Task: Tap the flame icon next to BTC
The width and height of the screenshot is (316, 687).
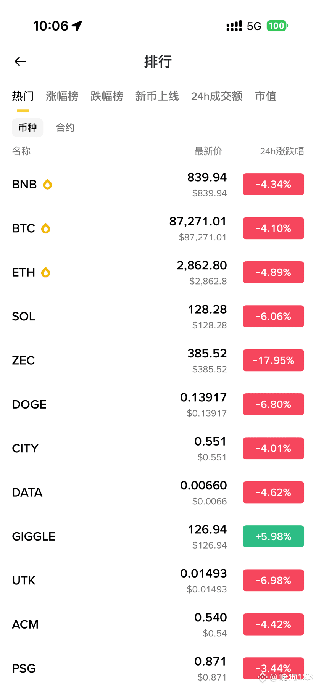Action: [x=46, y=228]
